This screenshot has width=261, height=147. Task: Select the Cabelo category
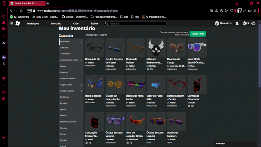click(x=63, y=66)
